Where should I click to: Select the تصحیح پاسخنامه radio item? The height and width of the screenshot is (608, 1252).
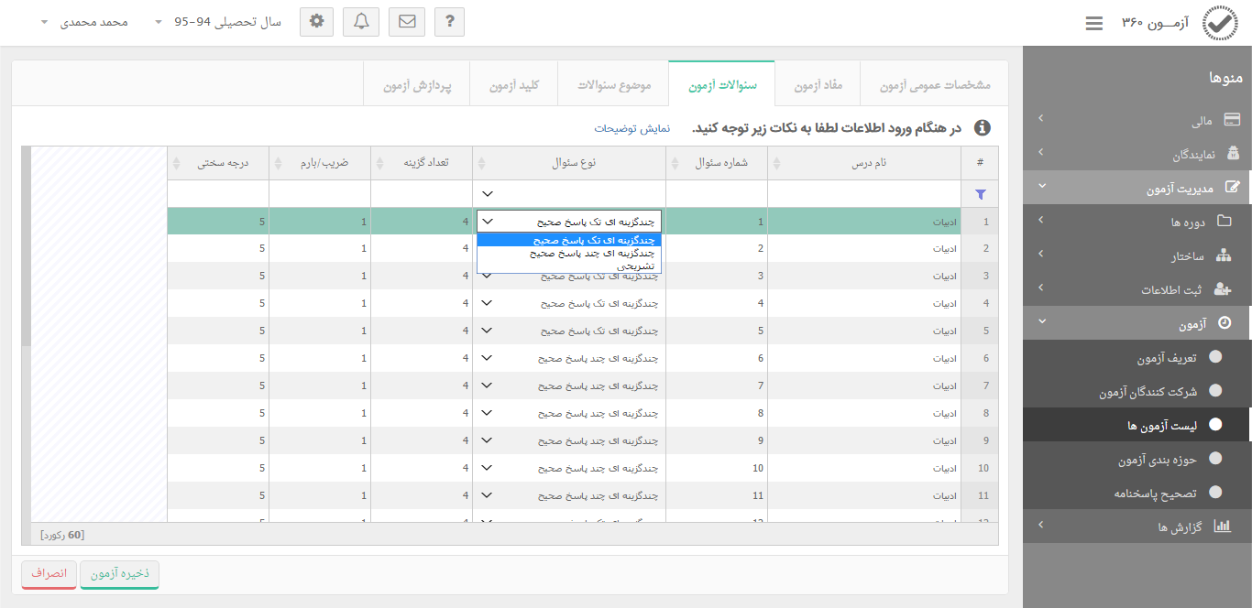click(1215, 493)
